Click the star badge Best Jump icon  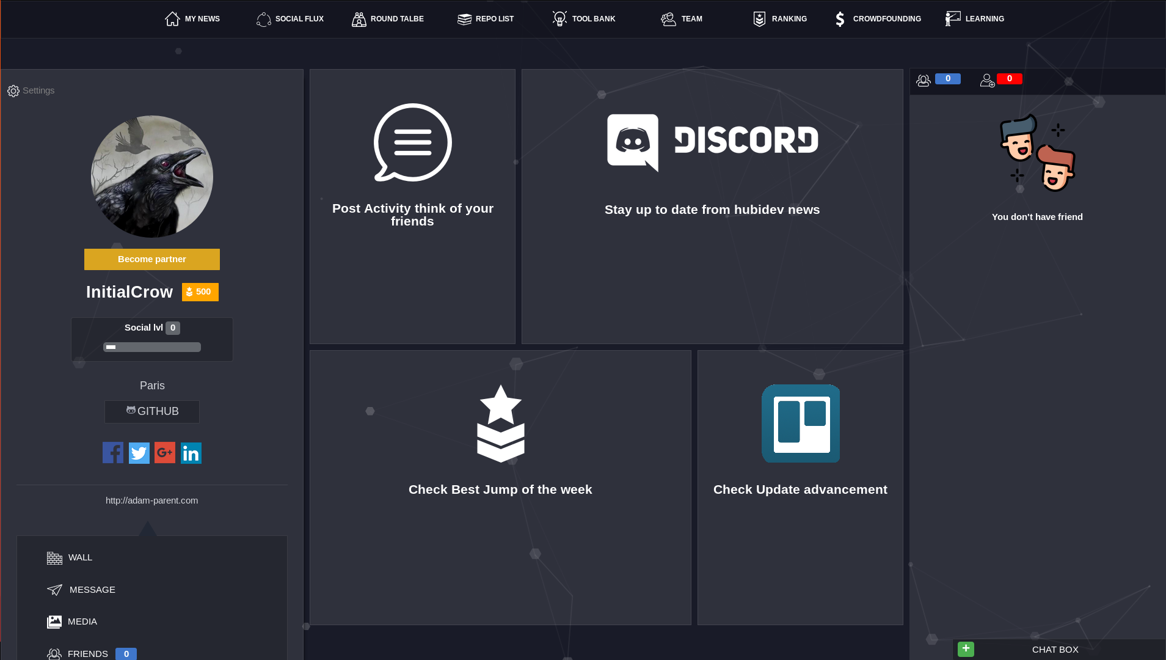[501, 424]
